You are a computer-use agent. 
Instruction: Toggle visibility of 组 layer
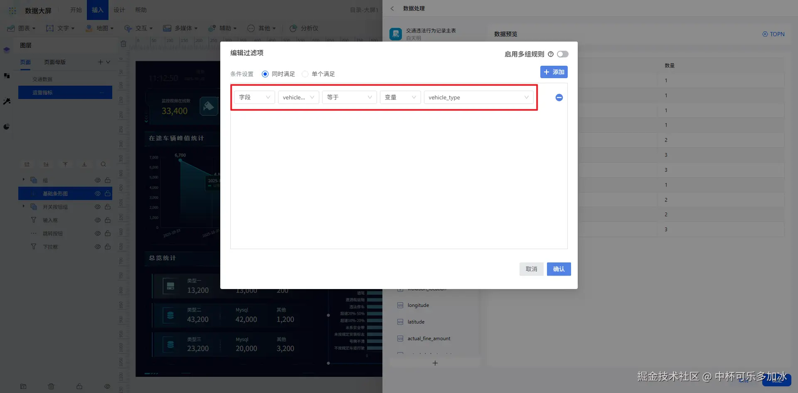[x=98, y=180]
